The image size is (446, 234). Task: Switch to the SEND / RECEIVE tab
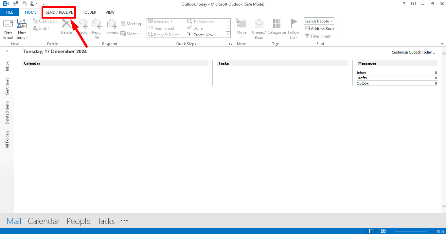(59, 12)
